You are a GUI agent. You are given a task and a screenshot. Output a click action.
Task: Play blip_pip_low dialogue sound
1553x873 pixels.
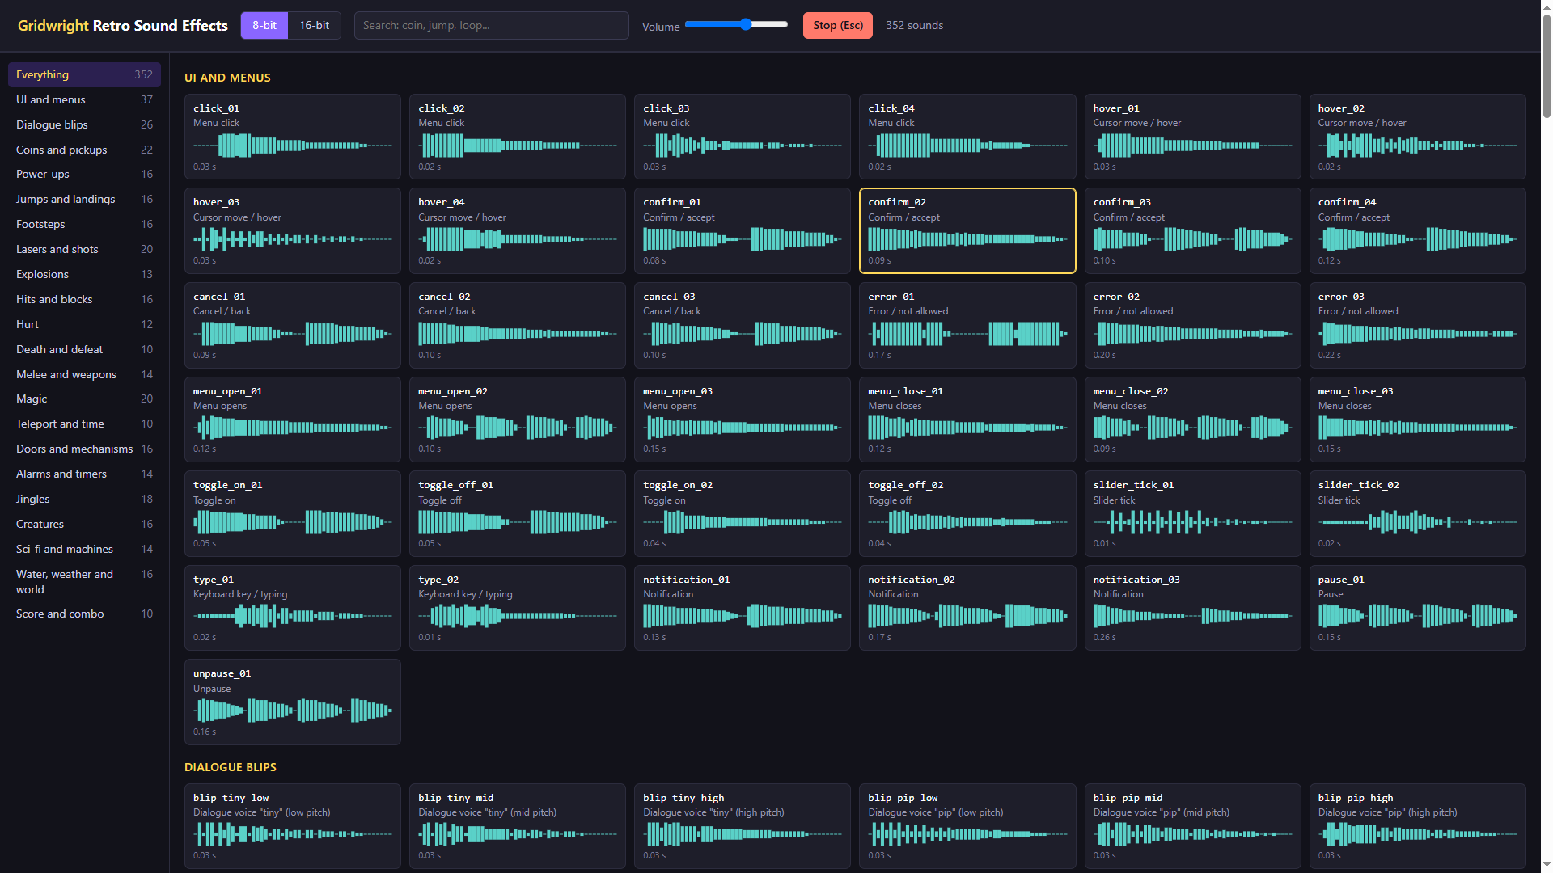click(967, 826)
